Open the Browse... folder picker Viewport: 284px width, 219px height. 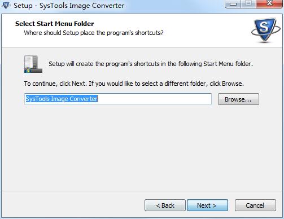(x=238, y=99)
